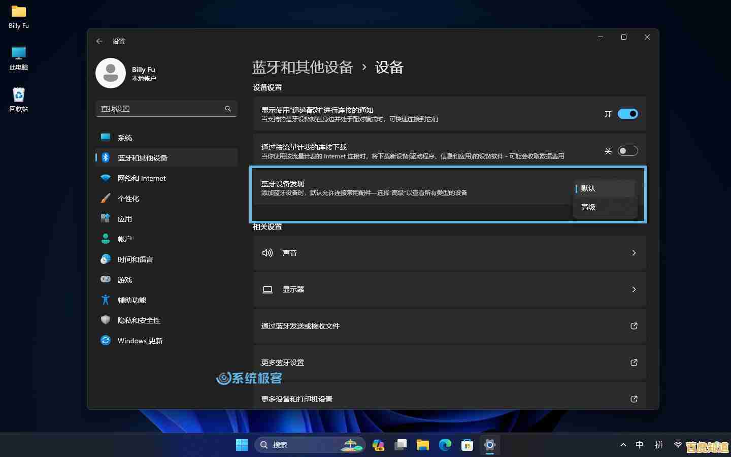Expand the 声音 related settings row

[x=449, y=253]
